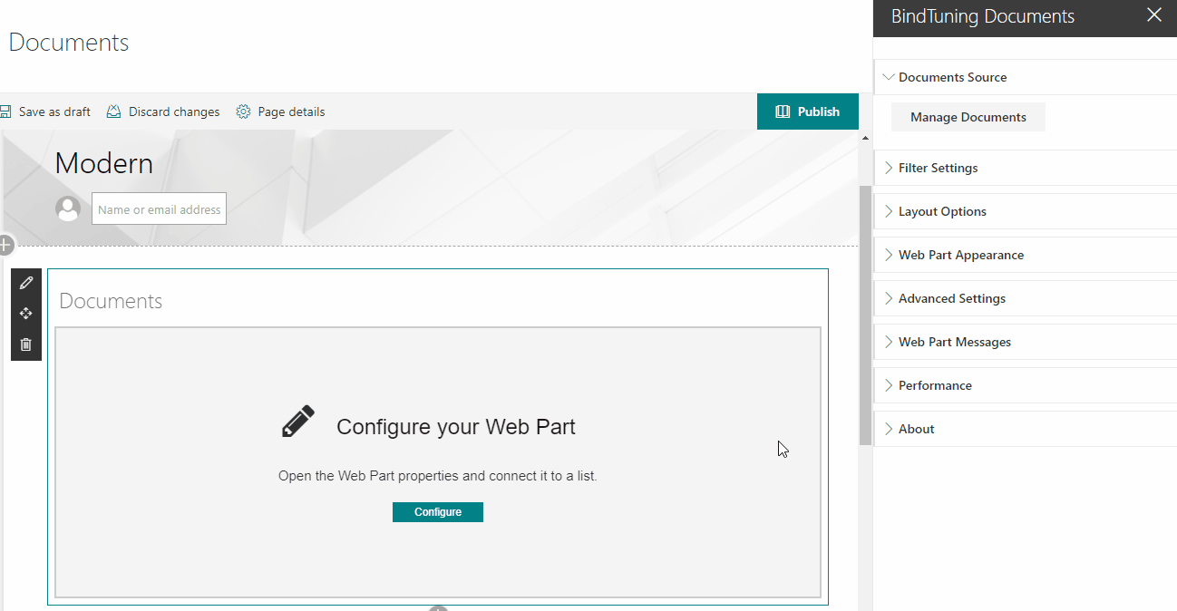This screenshot has width=1177, height=611.
Task: Click the BindTuning Documents panel title
Action: [x=983, y=16]
